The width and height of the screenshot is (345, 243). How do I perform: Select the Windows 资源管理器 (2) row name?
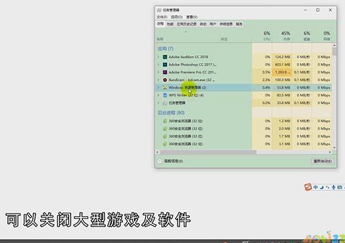(187, 87)
